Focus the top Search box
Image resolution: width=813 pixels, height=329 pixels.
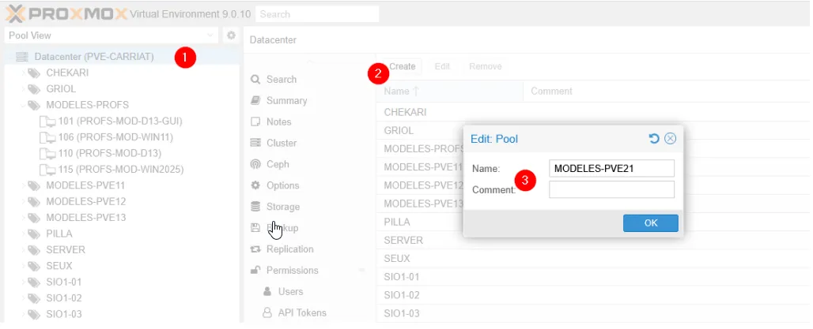click(317, 14)
